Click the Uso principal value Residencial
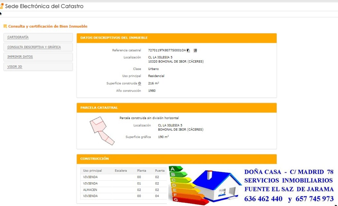The width and height of the screenshot is (338, 206). 156,76
